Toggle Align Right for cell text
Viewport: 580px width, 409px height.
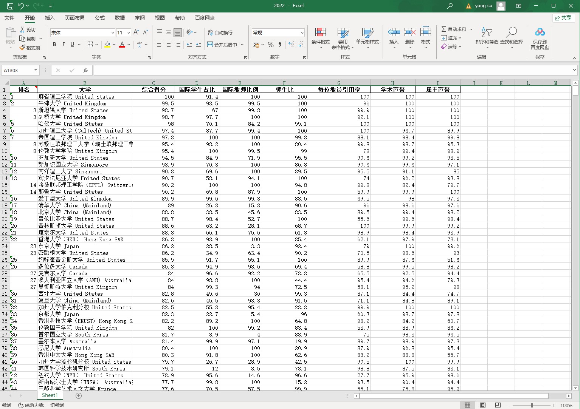click(x=178, y=45)
